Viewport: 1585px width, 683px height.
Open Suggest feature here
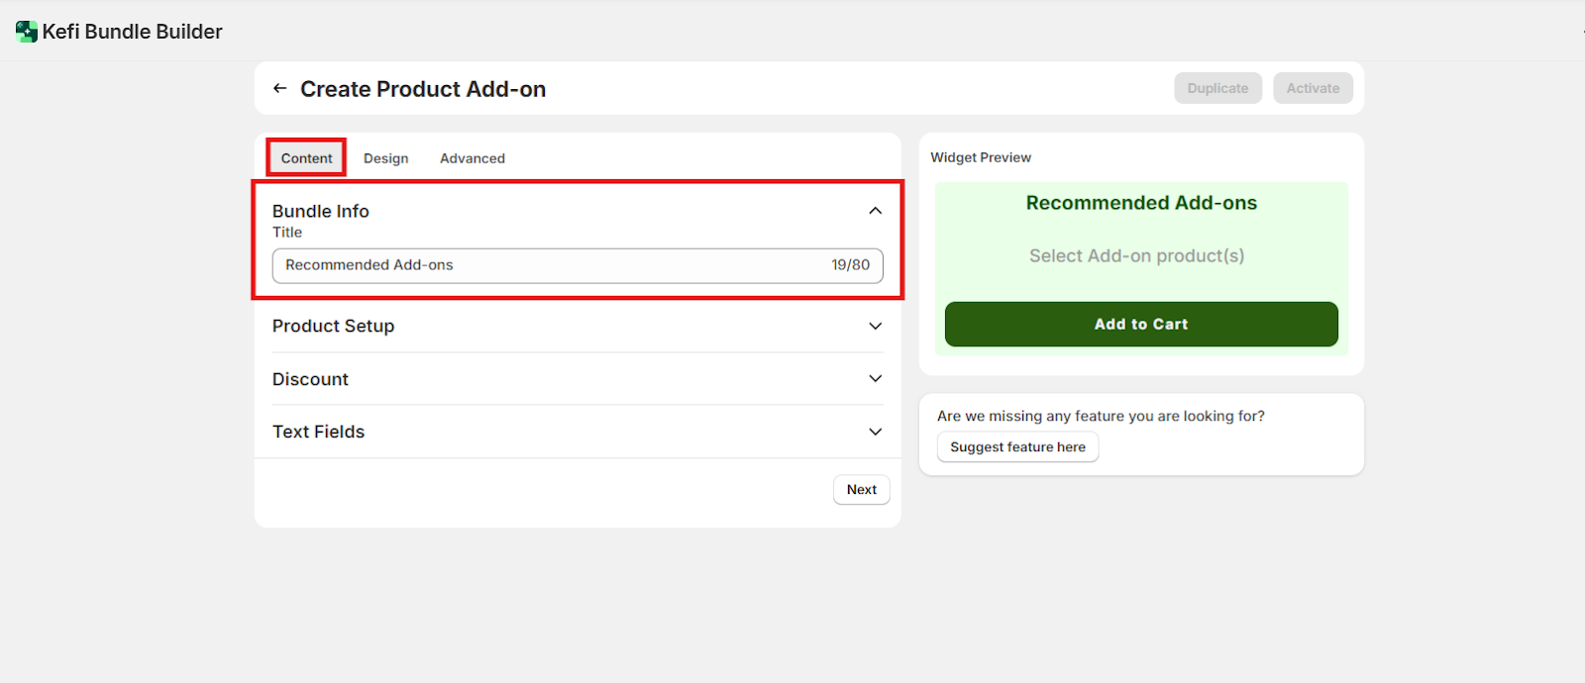pos(1017,447)
